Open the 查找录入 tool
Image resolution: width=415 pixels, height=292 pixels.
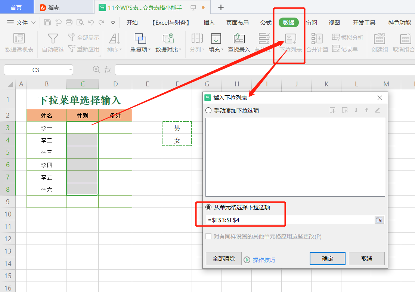pyautogui.click(x=239, y=42)
